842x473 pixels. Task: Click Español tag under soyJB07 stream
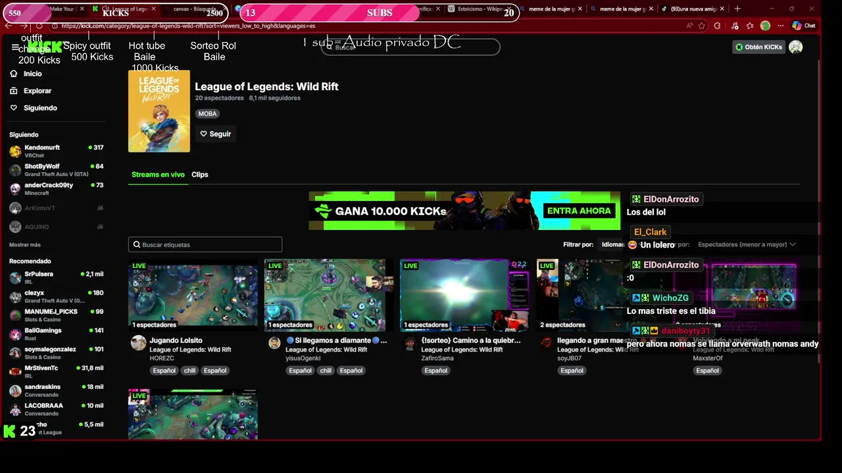[572, 371]
